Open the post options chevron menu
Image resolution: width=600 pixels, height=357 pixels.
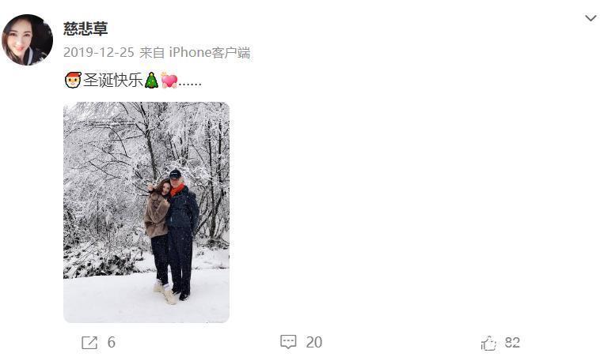(591, 18)
